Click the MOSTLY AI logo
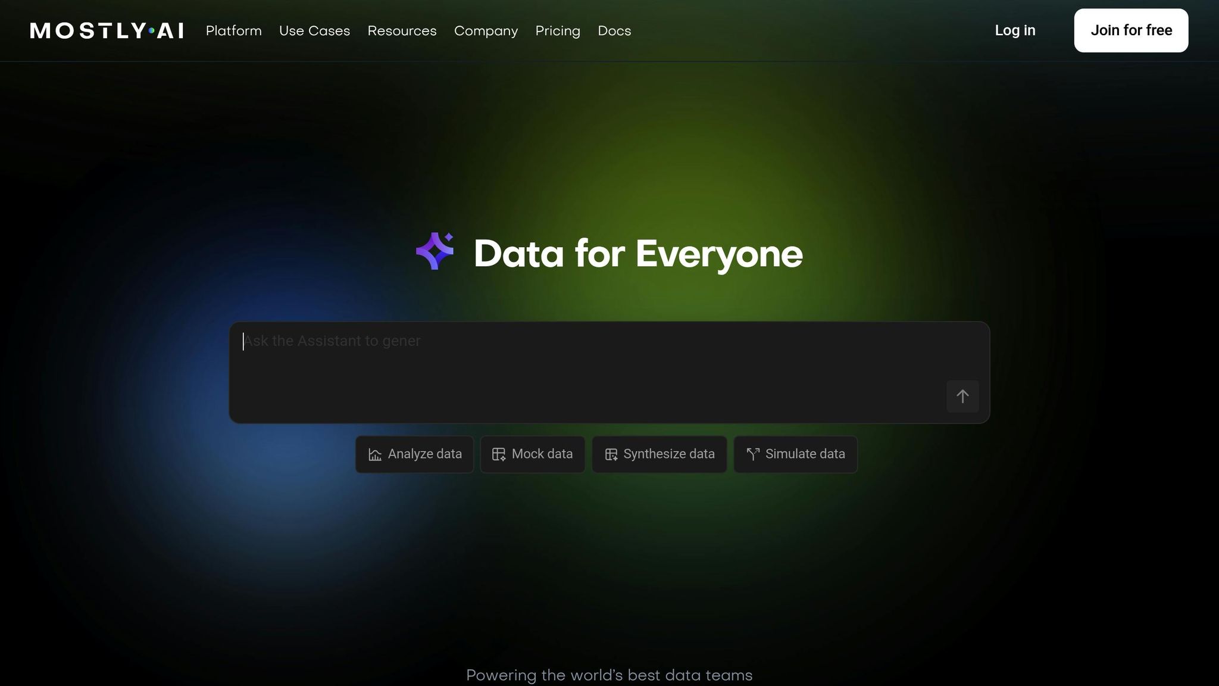This screenshot has height=686, width=1219. click(107, 30)
